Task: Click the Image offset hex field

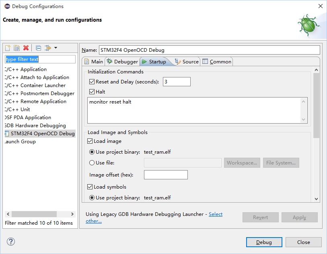Action: pyautogui.click(x=166, y=175)
